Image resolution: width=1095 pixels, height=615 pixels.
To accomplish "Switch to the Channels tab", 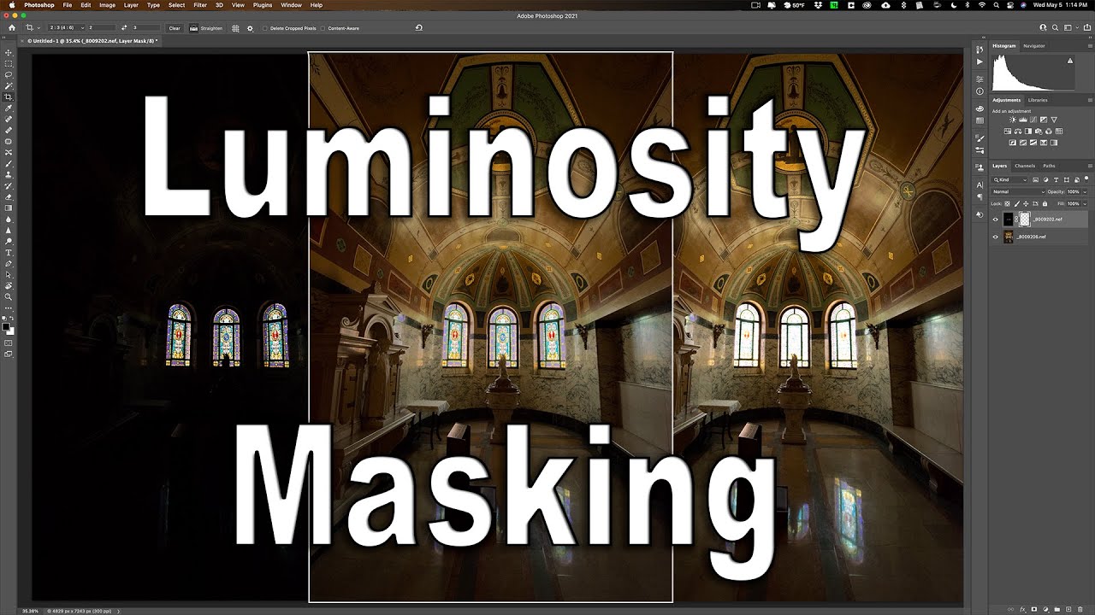I will coord(1025,166).
